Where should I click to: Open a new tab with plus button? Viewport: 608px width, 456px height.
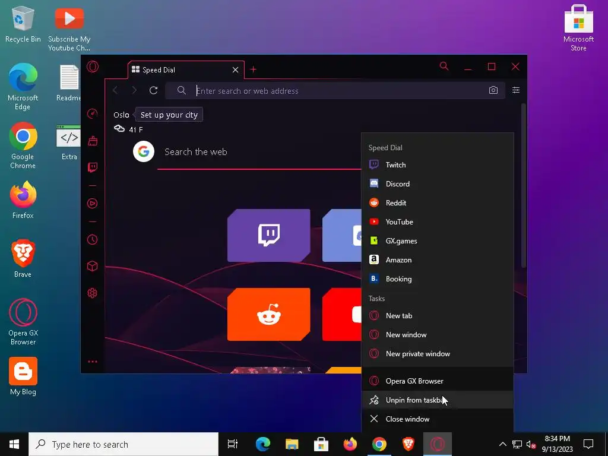(253, 69)
